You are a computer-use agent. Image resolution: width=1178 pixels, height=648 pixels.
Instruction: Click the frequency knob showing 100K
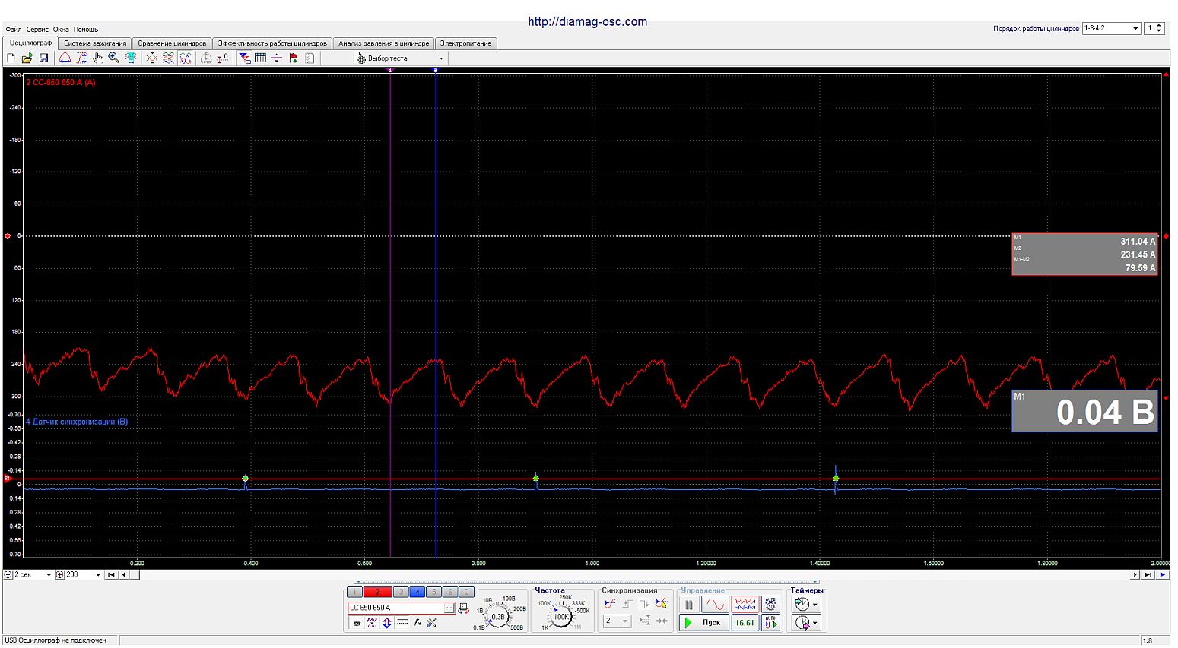point(560,616)
